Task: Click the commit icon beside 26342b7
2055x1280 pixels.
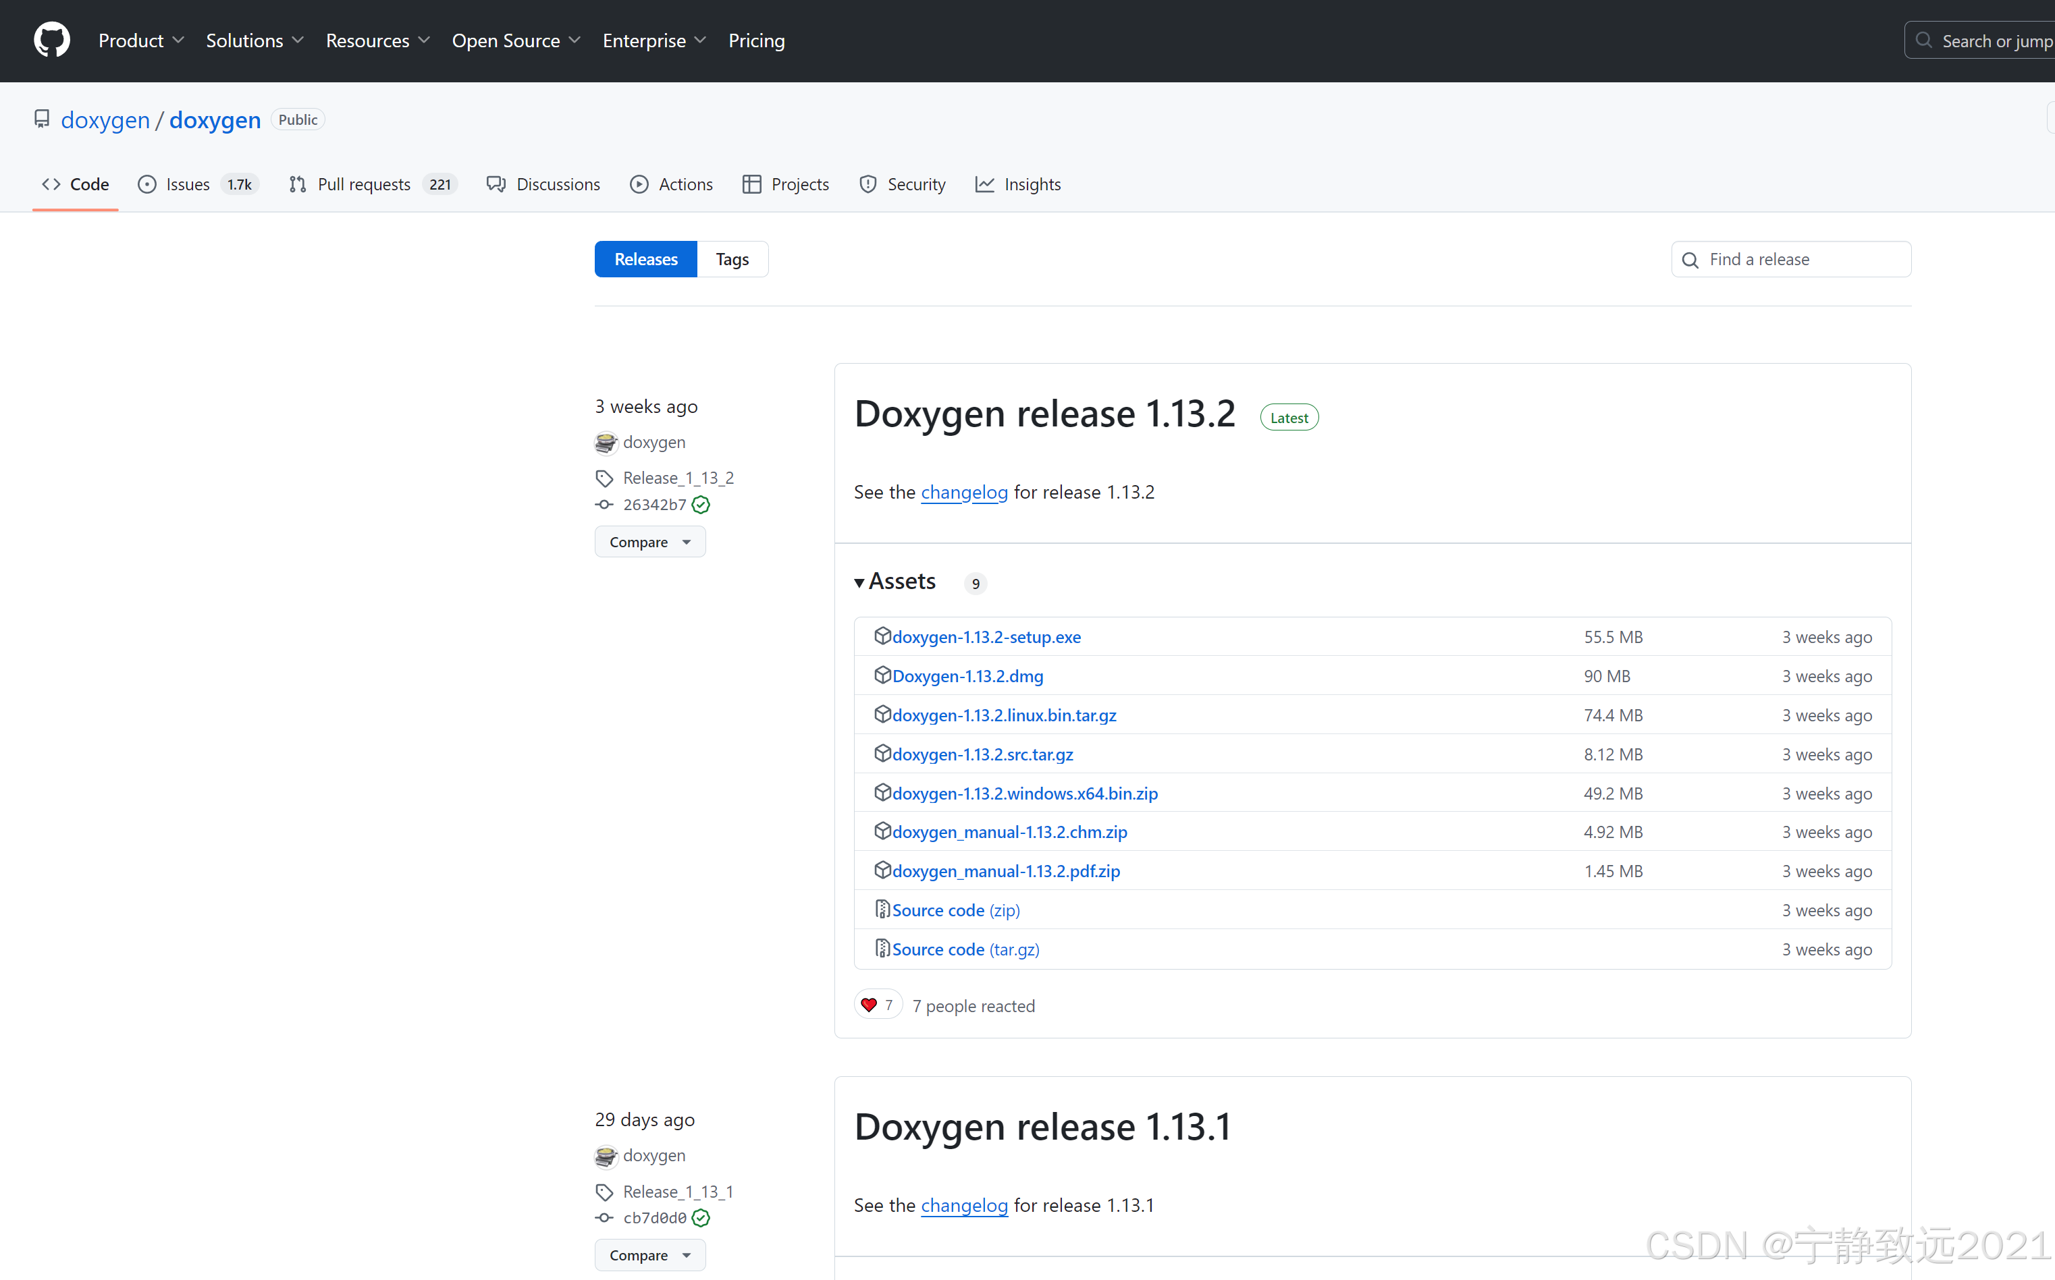Action: point(605,505)
